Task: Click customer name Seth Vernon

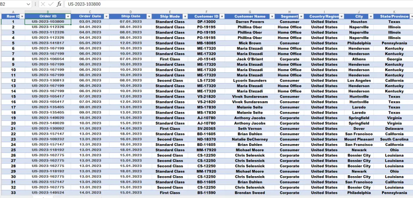Action: click(250, 129)
